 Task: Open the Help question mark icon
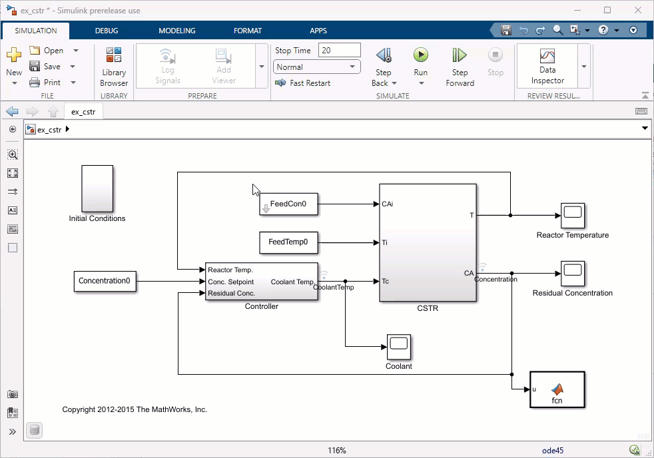603,30
